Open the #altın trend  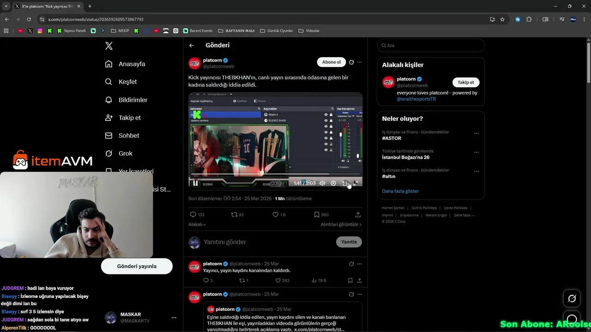tap(389, 176)
